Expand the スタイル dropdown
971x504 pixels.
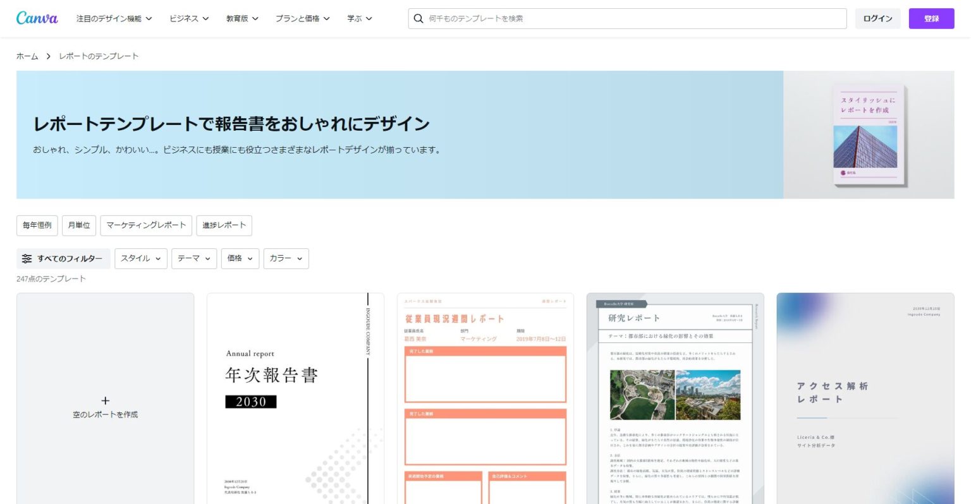coord(140,258)
